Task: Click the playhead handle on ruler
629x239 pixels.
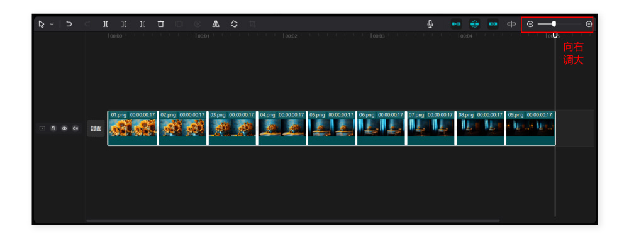Action: pyautogui.click(x=555, y=35)
